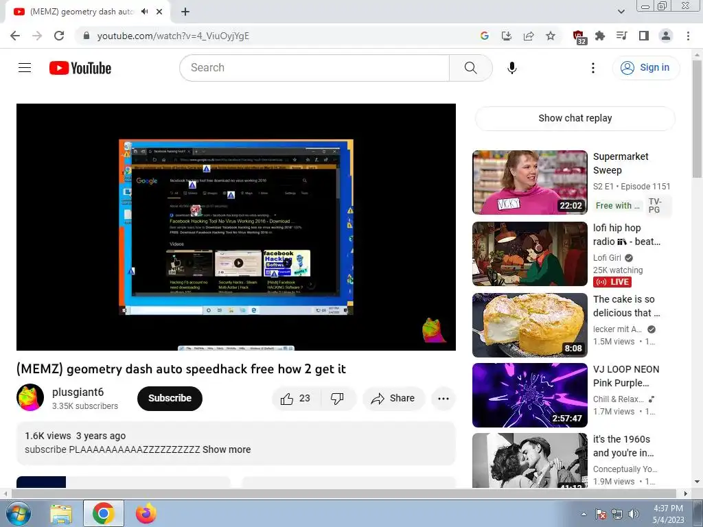Select Chrome in the taskbar
Image resolution: width=703 pixels, height=527 pixels.
coord(103,514)
